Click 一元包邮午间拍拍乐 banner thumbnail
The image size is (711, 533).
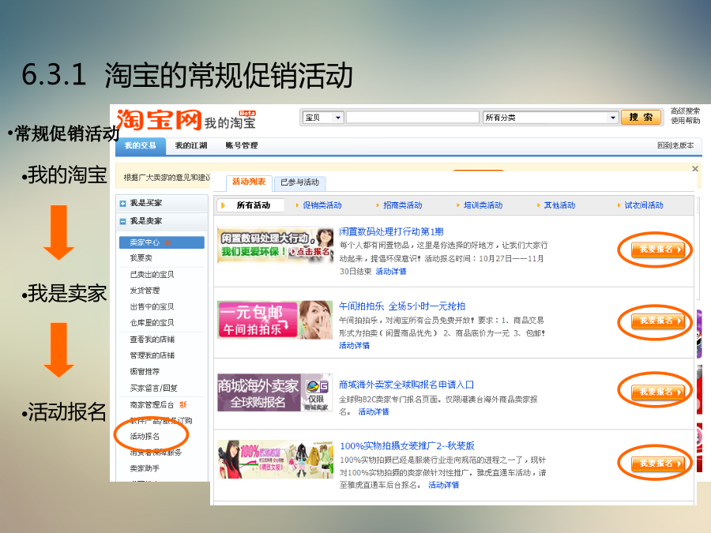pos(275,320)
